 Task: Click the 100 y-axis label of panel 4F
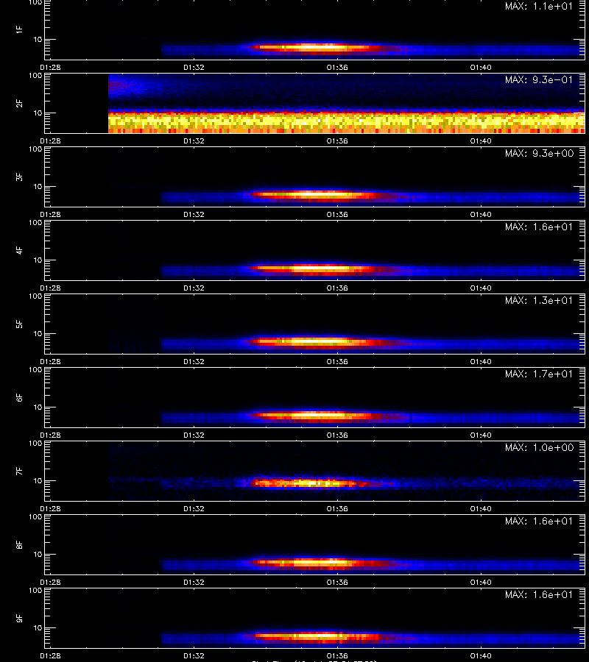(35, 222)
